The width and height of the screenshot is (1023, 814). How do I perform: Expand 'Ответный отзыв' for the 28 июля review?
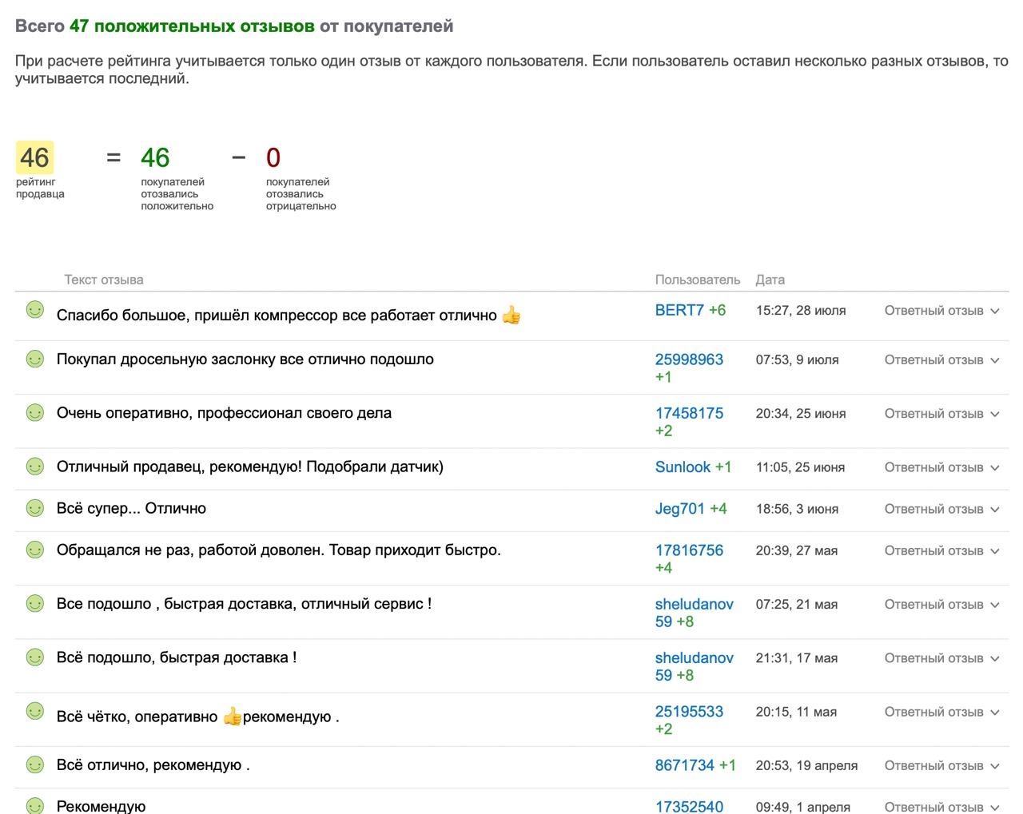click(x=941, y=311)
